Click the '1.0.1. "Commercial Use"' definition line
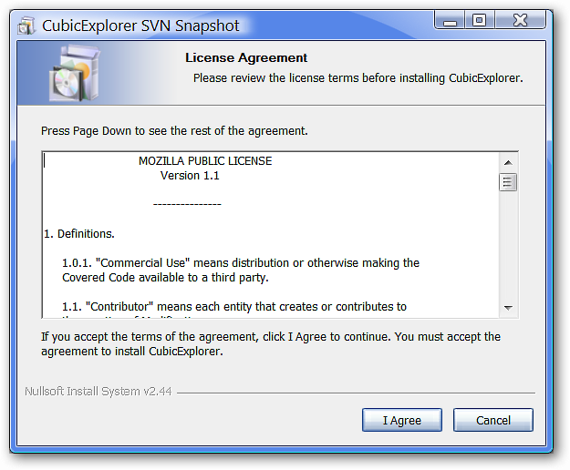The width and height of the screenshot is (570, 470). pyautogui.click(x=241, y=262)
